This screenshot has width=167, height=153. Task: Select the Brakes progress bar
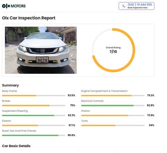tap(33, 106)
